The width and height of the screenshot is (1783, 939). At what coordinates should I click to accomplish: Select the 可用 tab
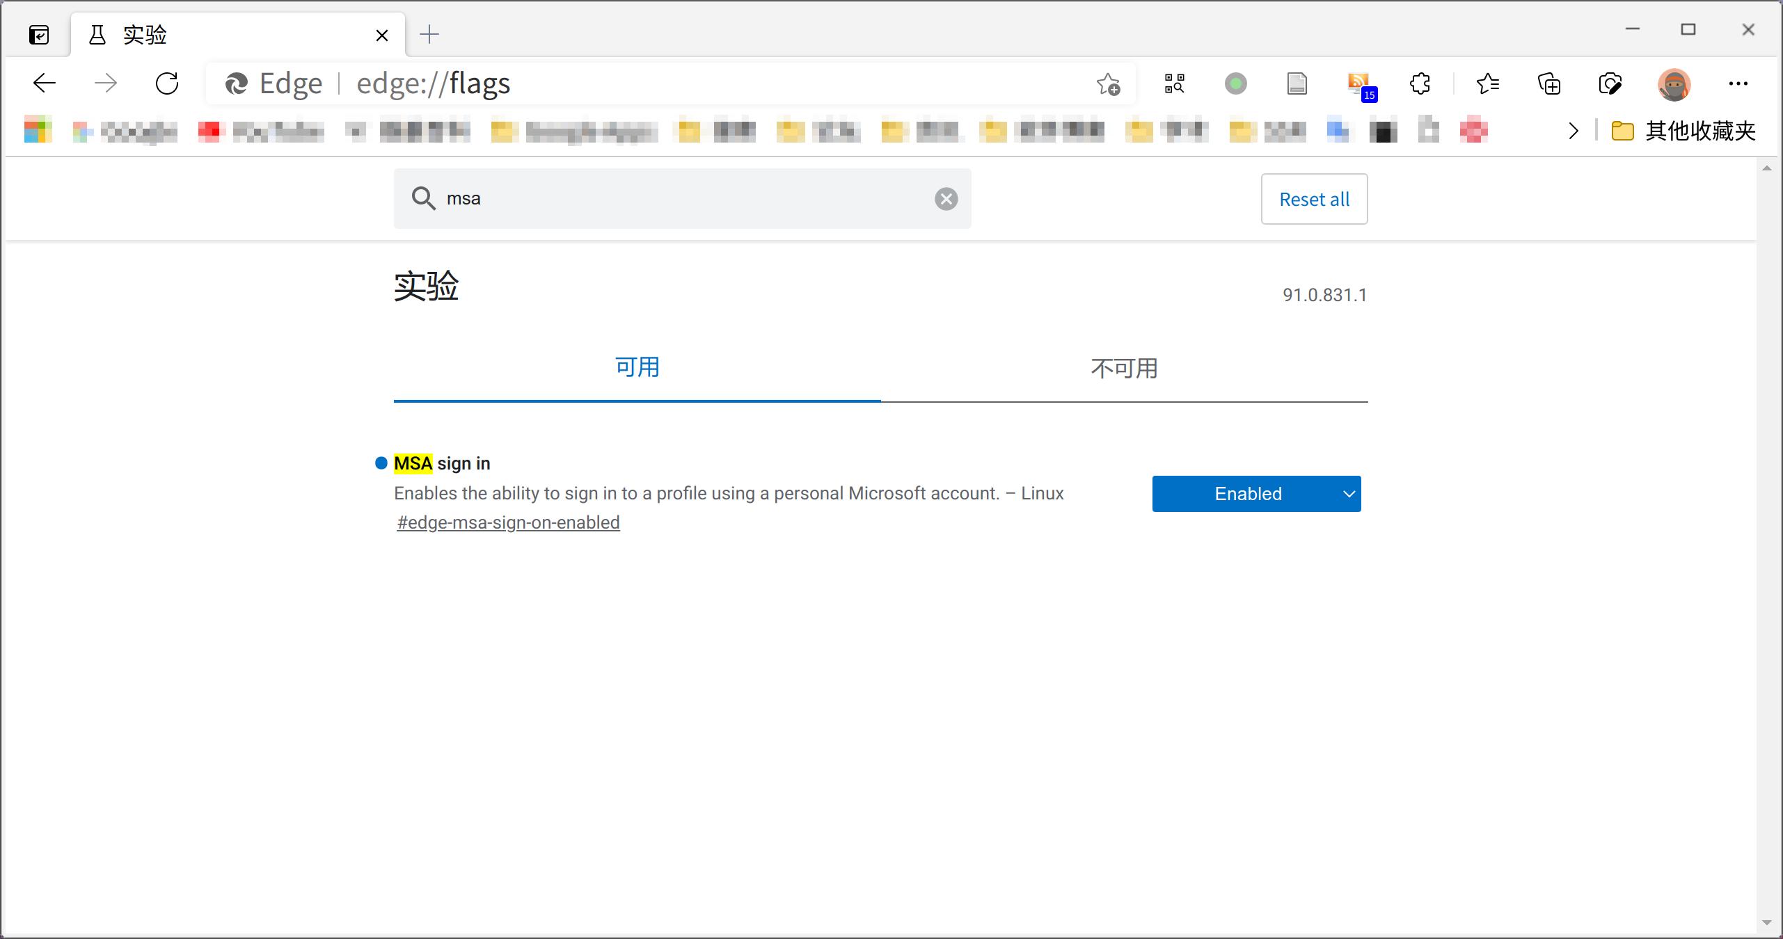coord(637,367)
